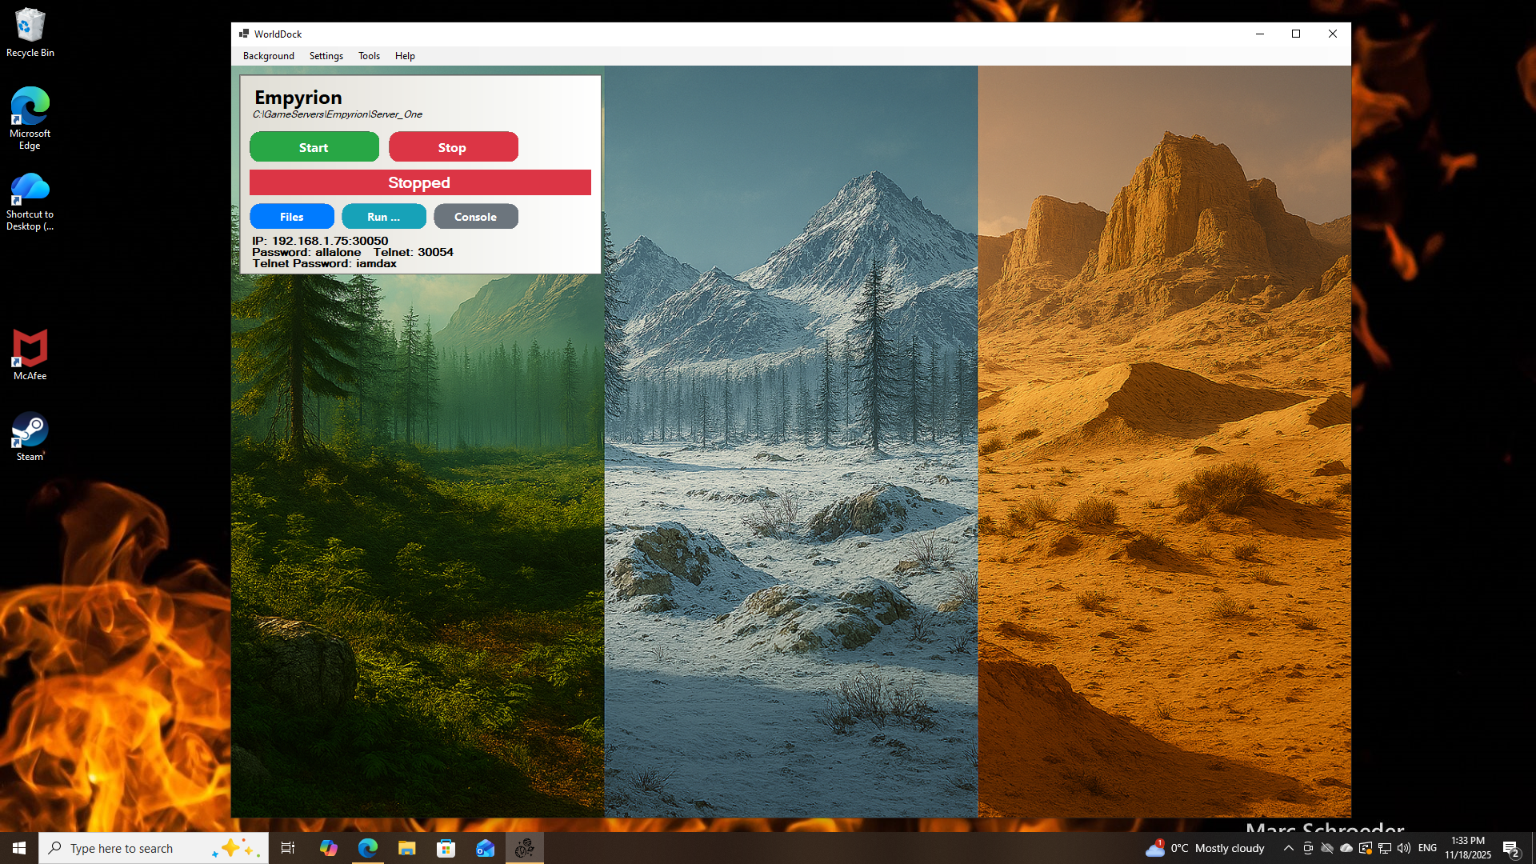Image resolution: width=1536 pixels, height=864 pixels.
Task: Open File Explorer from the taskbar
Action: [x=407, y=847]
